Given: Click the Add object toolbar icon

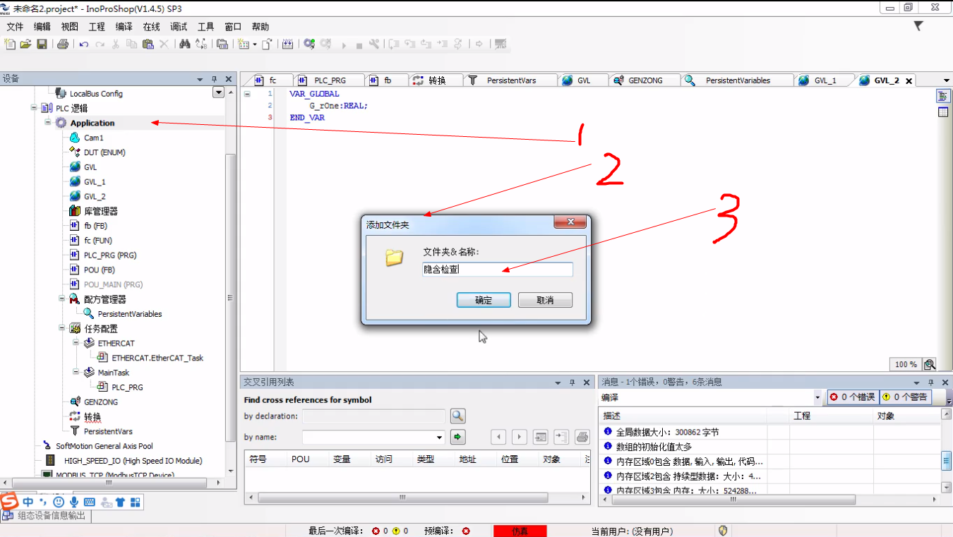Looking at the screenshot, I should pos(244,44).
